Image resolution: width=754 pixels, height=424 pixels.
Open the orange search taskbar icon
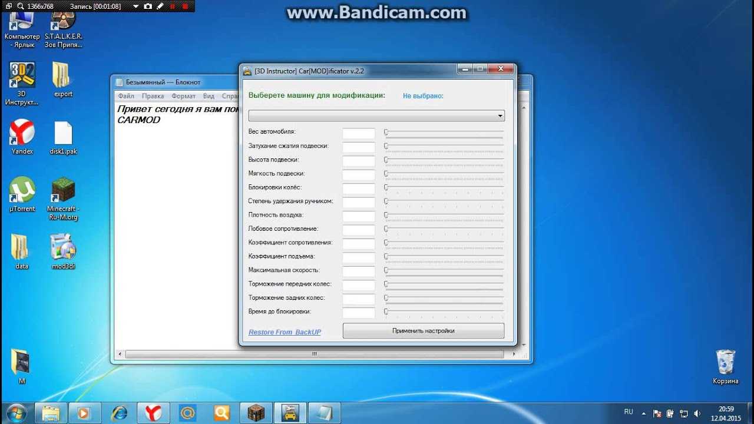tap(221, 413)
